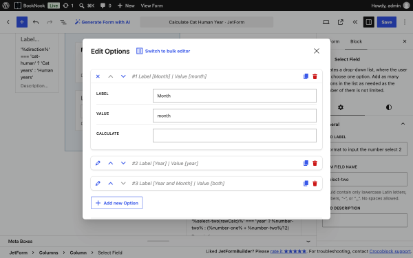Select Column in the breadcrumb
This screenshot has width=413, height=258.
(x=78, y=252)
